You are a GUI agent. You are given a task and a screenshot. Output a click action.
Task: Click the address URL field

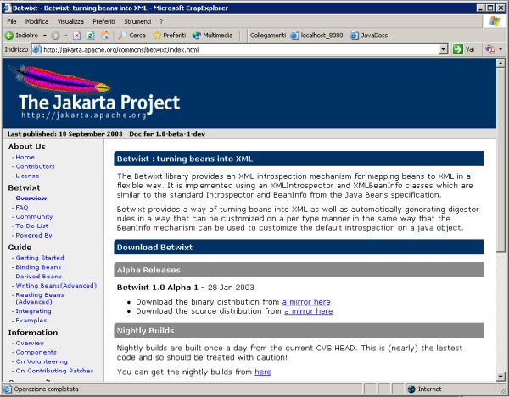tap(240, 49)
